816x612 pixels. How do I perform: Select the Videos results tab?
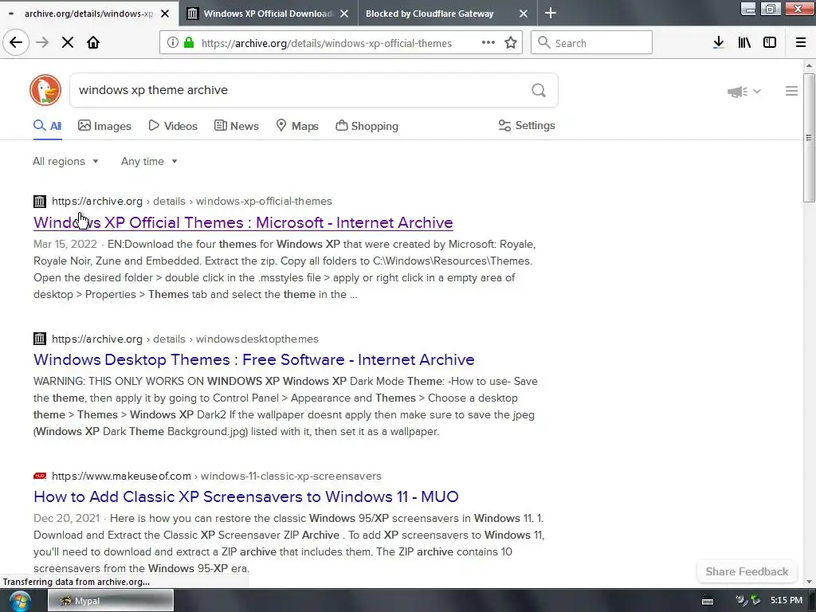pos(173,126)
